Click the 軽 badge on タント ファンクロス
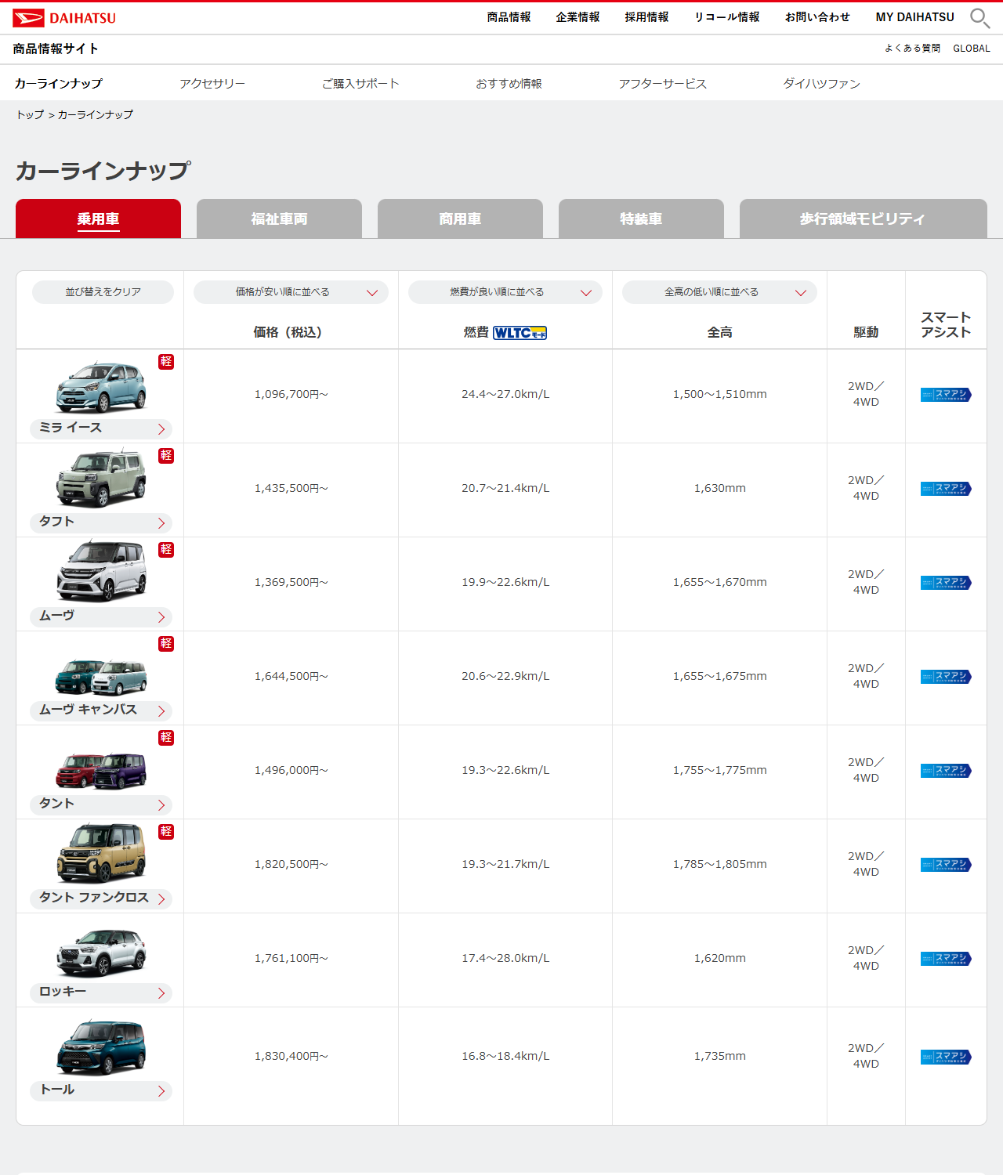 [166, 831]
